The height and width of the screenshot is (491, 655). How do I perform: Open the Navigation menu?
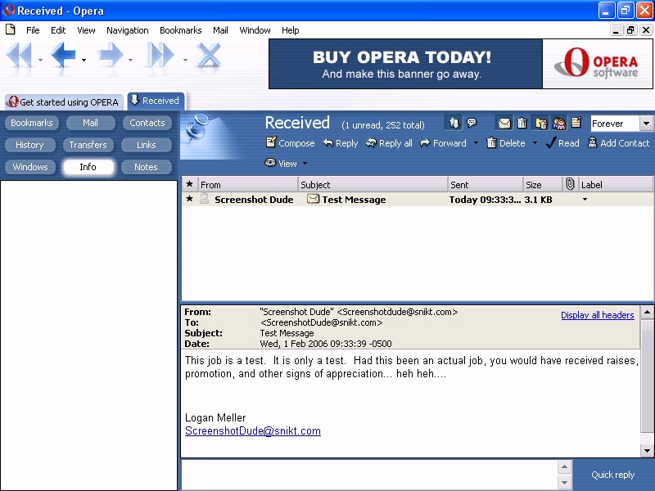(128, 30)
